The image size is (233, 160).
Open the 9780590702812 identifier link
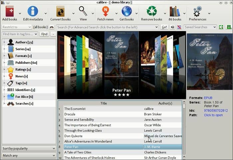(216, 111)
